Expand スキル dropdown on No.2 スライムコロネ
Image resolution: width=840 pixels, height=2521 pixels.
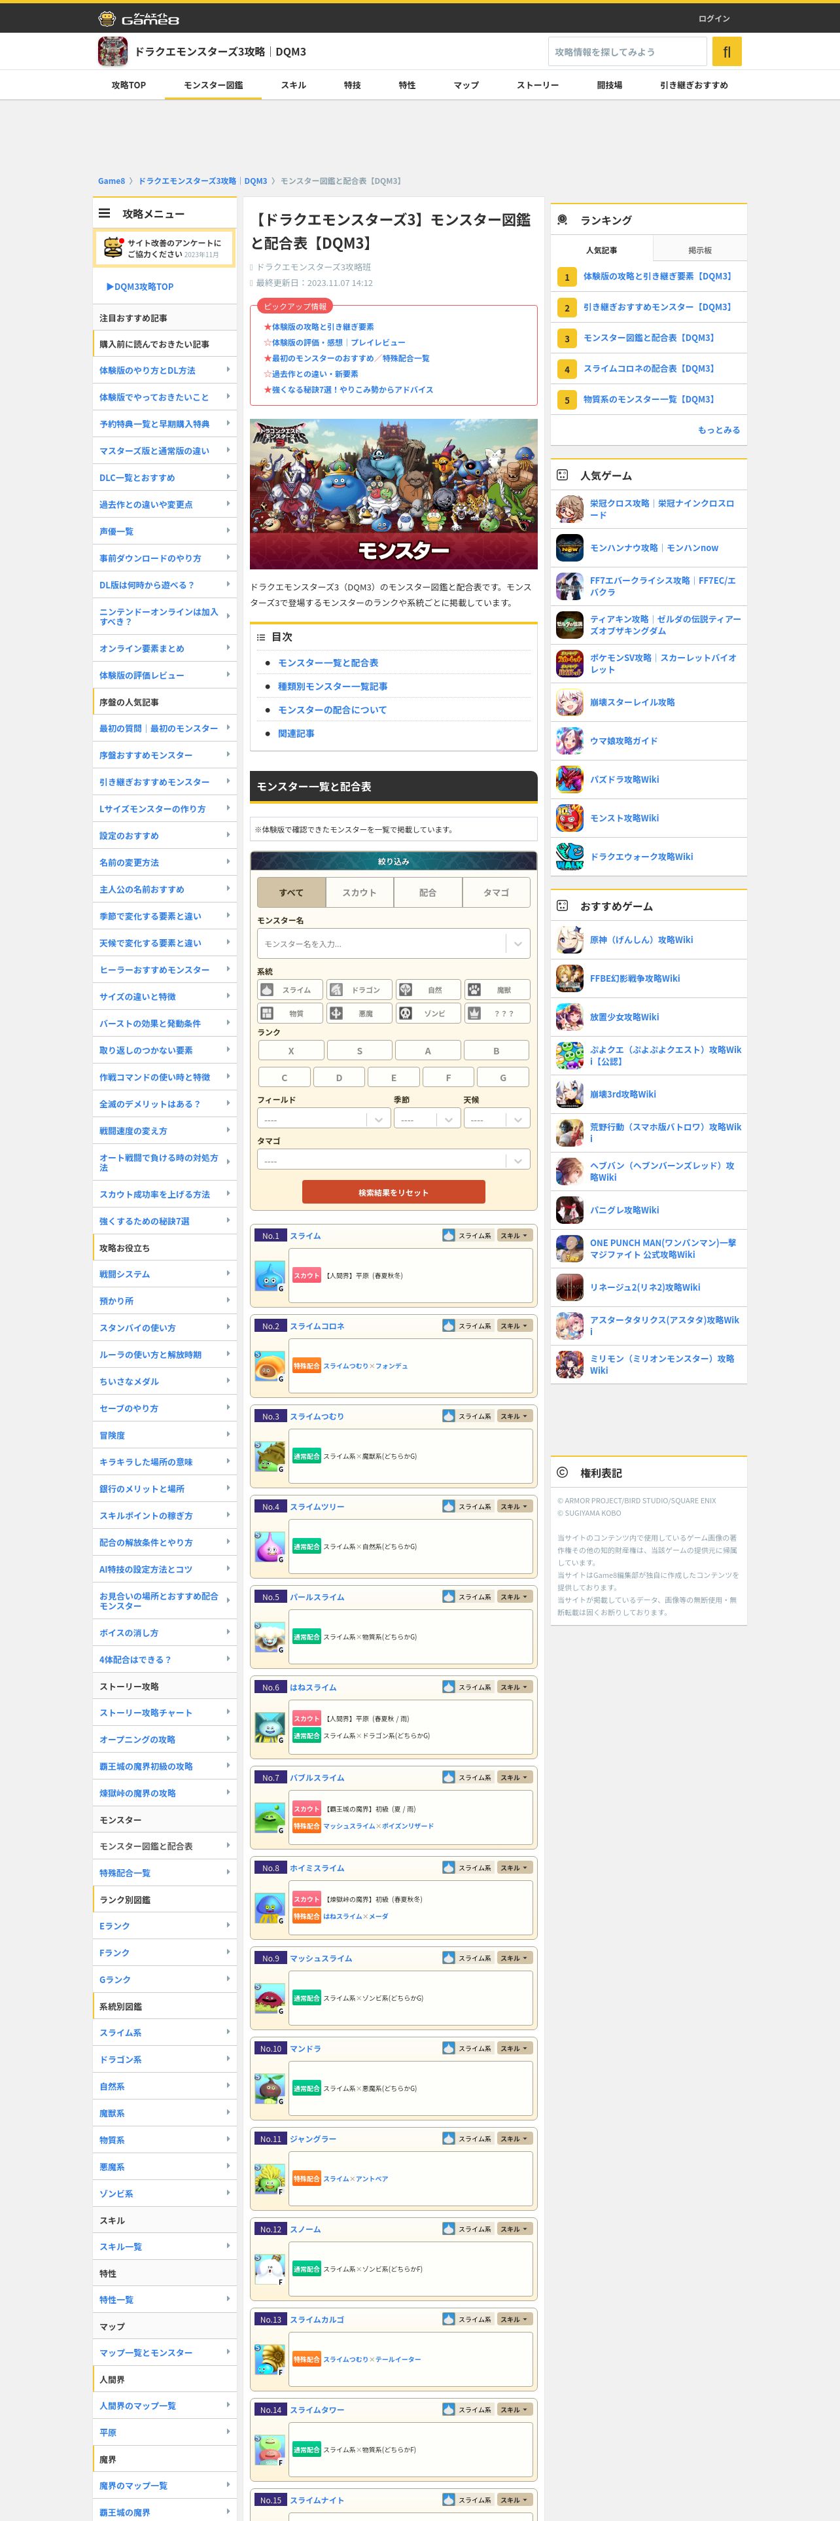click(514, 1326)
